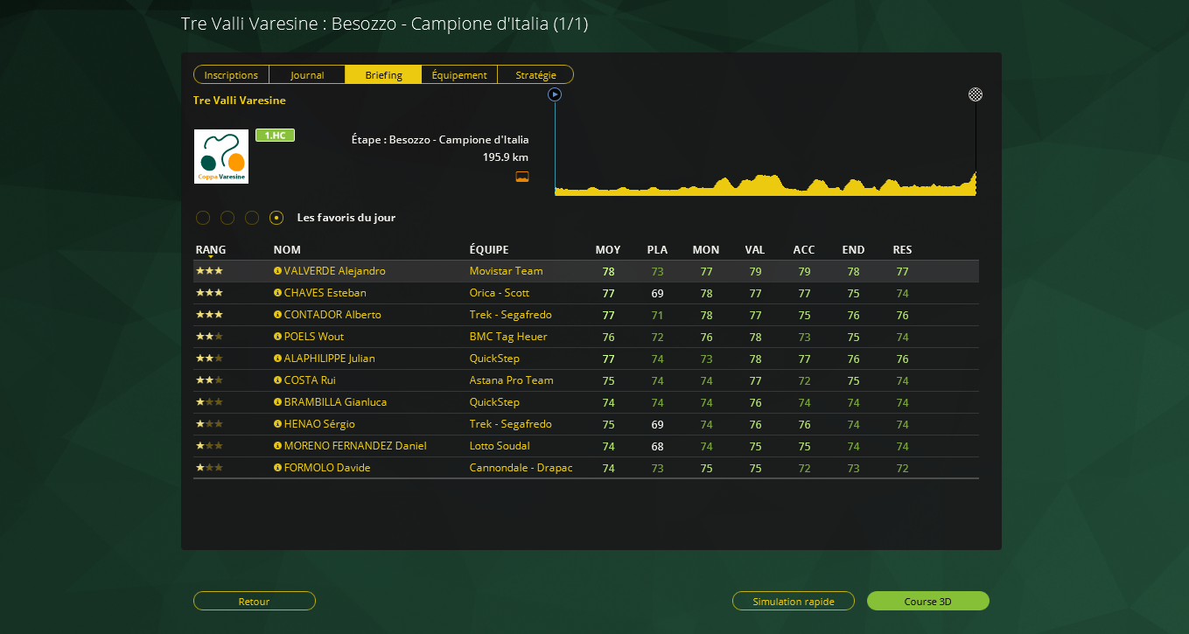Click three-star rating in Valverde row
This screenshot has height=634, width=1189.
(209, 271)
